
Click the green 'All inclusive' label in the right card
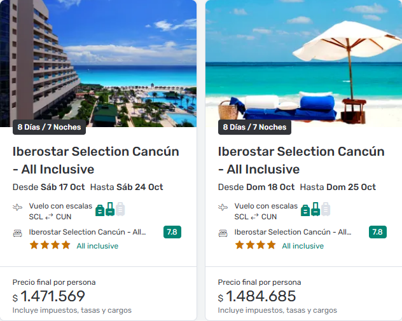click(x=303, y=246)
